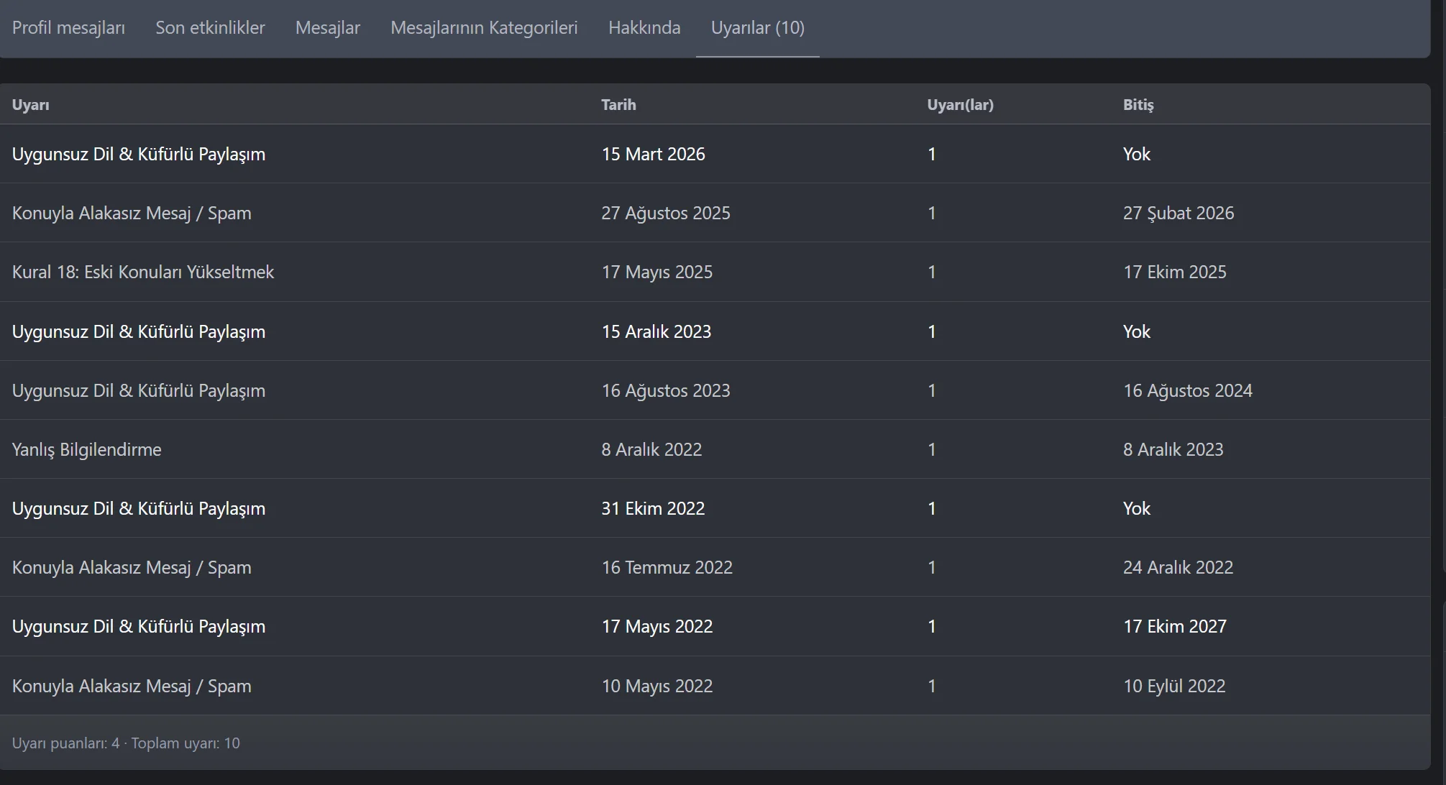Open warning dated 15 Mart 2026
Image resolution: width=1446 pixels, height=785 pixels.
click(139, 154)
